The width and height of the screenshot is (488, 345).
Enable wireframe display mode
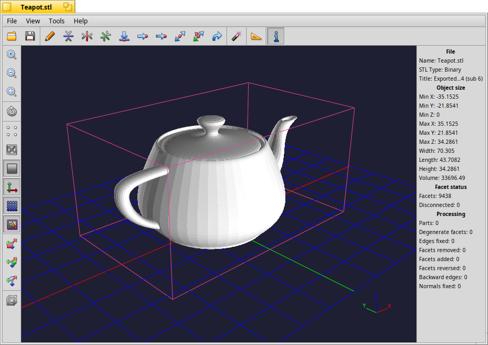pos(12,150)
